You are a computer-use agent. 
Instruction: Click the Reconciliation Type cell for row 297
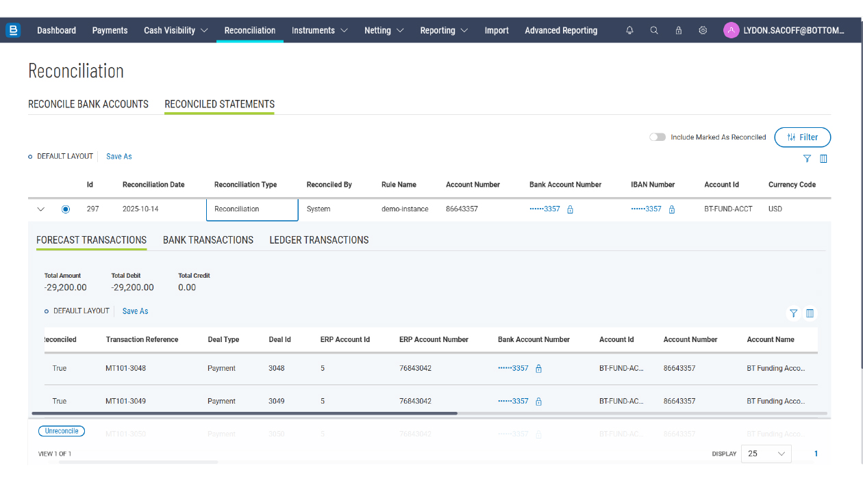click(252, 209)
